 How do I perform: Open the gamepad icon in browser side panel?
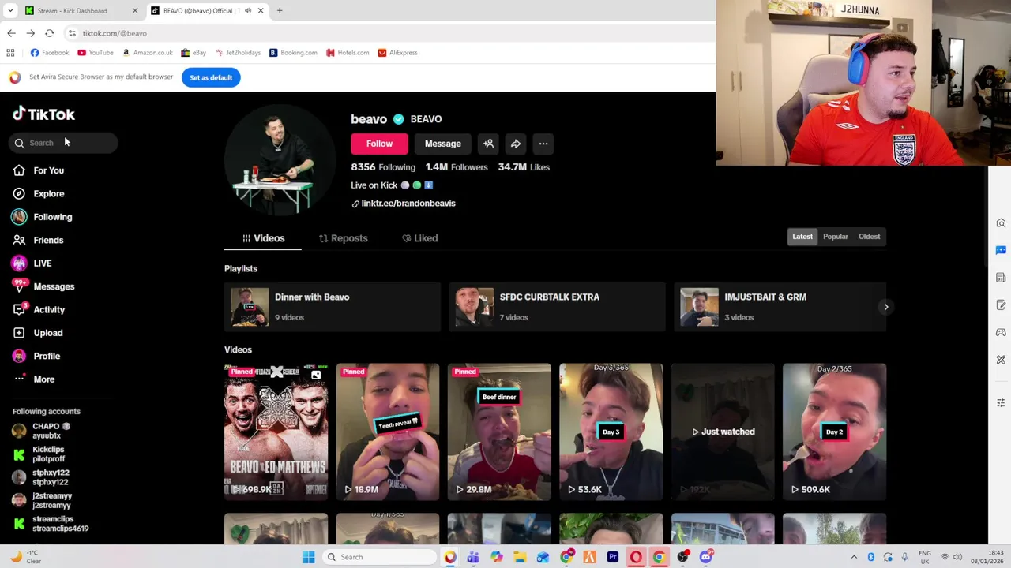(x=1001, y=332)
